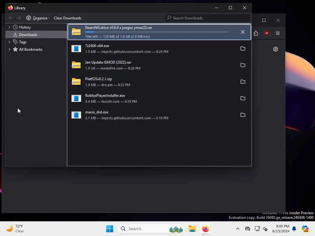Image resolution: width=315 pixels, height=236 pixels.
Task: Click the mario_dist.exe file icon
Action: 76,115
